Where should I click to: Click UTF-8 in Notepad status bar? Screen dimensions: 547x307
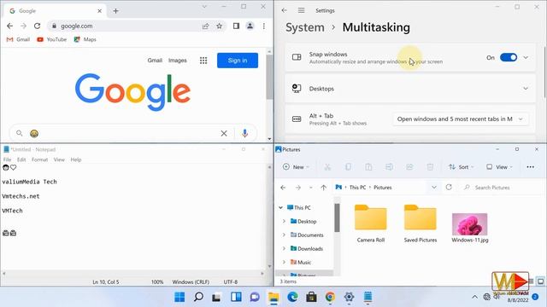(231, 282)
